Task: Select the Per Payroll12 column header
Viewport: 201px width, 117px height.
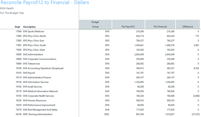Action: point(128,24)
